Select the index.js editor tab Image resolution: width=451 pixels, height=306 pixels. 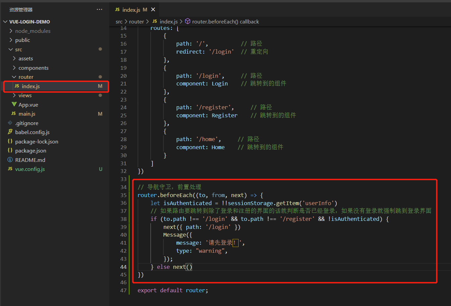[x=134, y=9]
